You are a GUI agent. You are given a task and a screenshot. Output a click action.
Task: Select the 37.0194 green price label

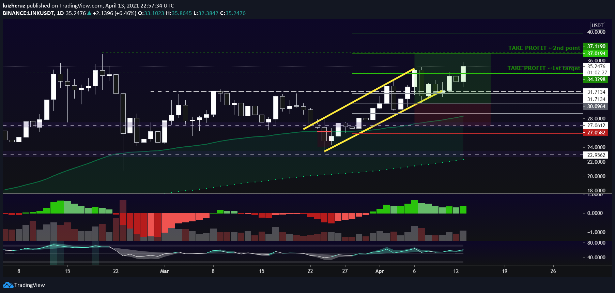pyautogui.click(x=596, y=54)
